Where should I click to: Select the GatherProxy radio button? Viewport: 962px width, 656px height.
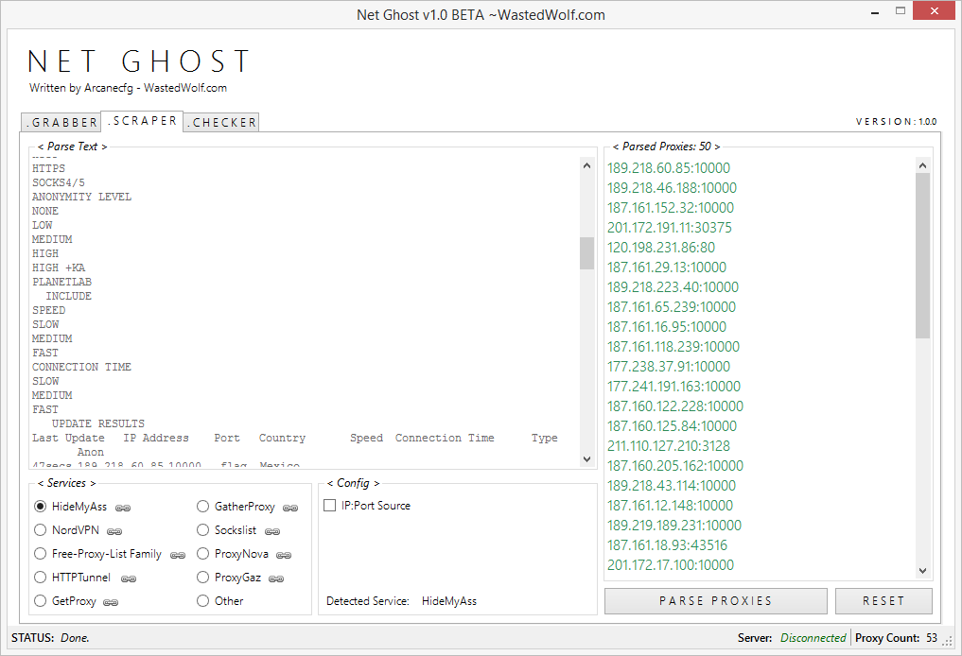click(203, 507)
